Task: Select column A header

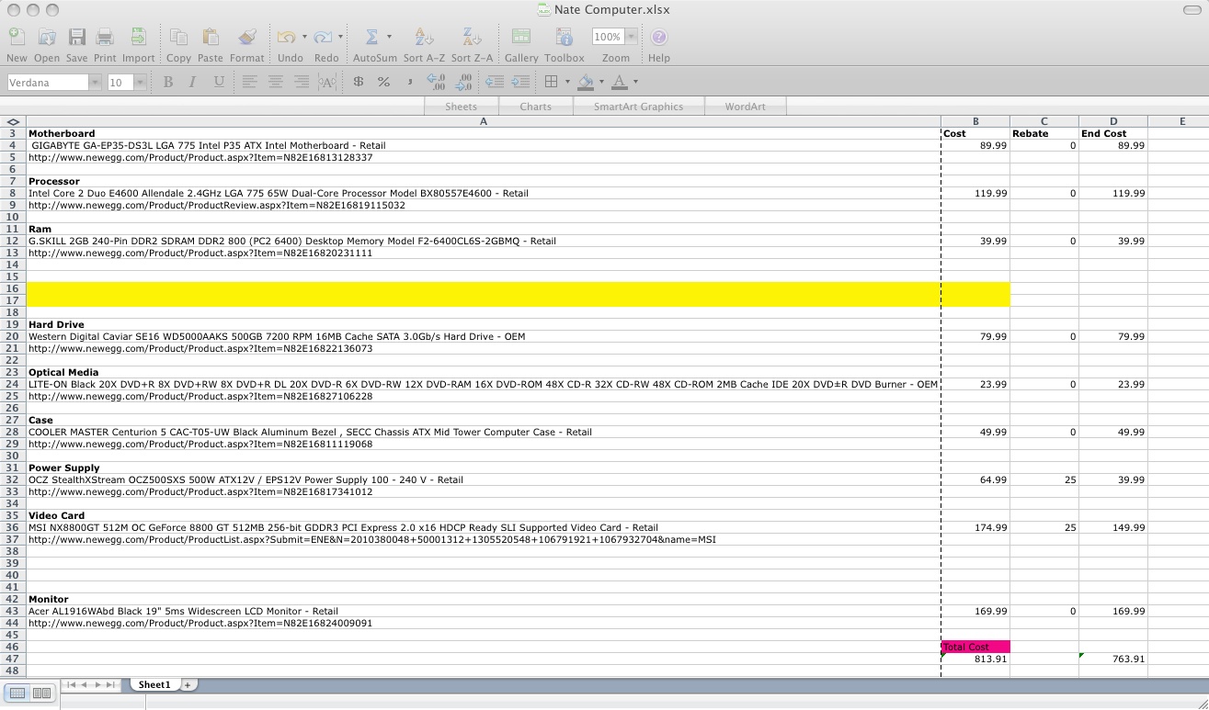Action: (484, 121)
